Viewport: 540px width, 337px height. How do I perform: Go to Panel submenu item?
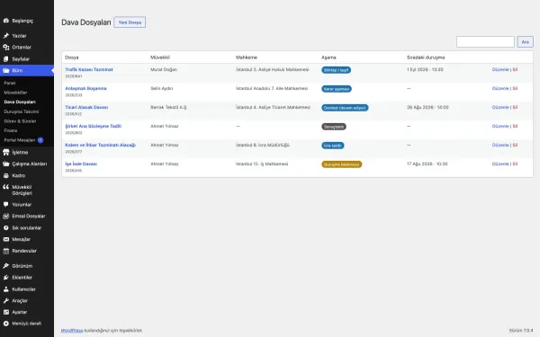pyautogui.click(x=10, y=83)
